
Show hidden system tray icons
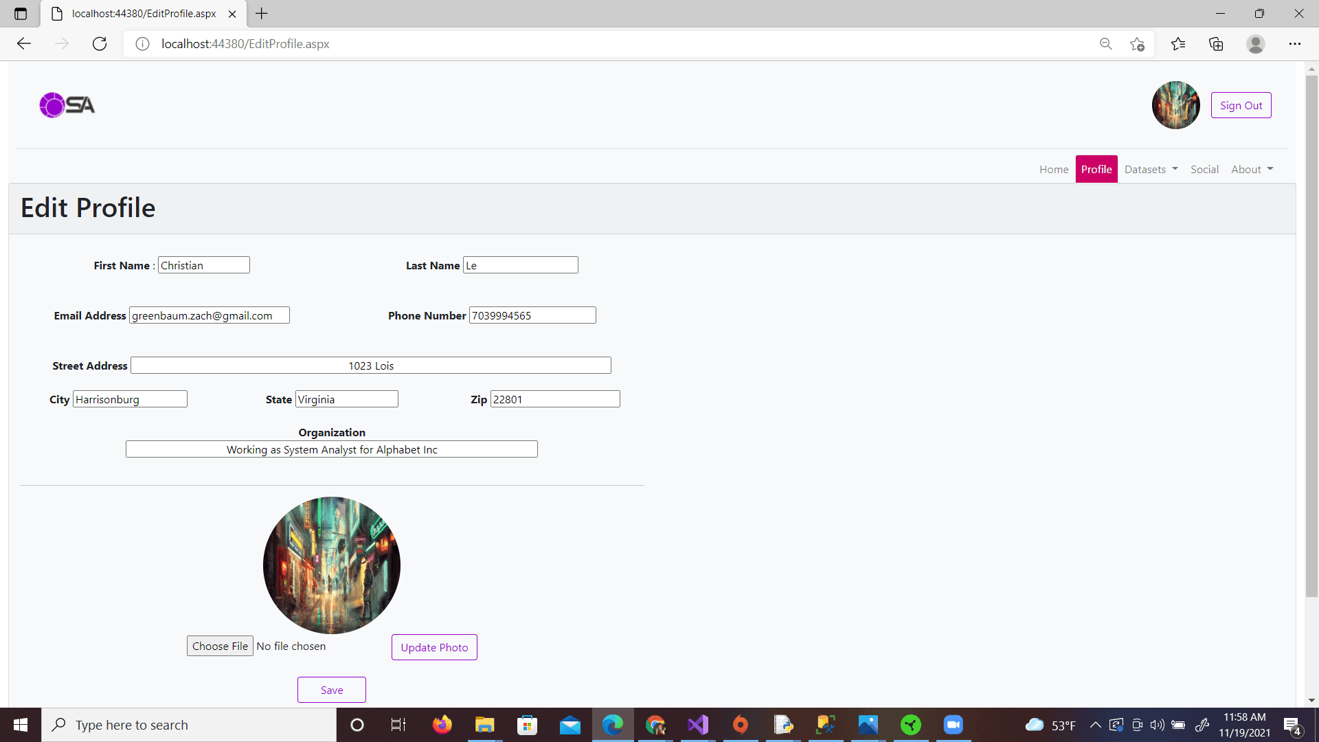click(1096, 724)
